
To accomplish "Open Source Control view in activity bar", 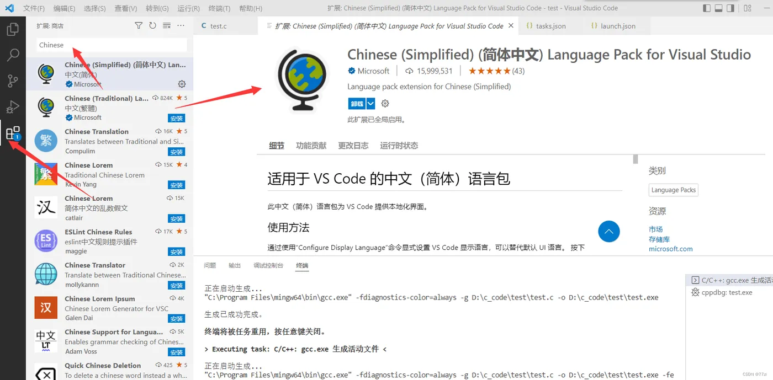I will tap(13, 81).
